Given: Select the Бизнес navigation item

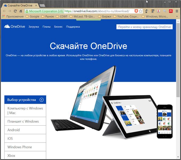Looking at the screenshot, I should click(58, 27).
